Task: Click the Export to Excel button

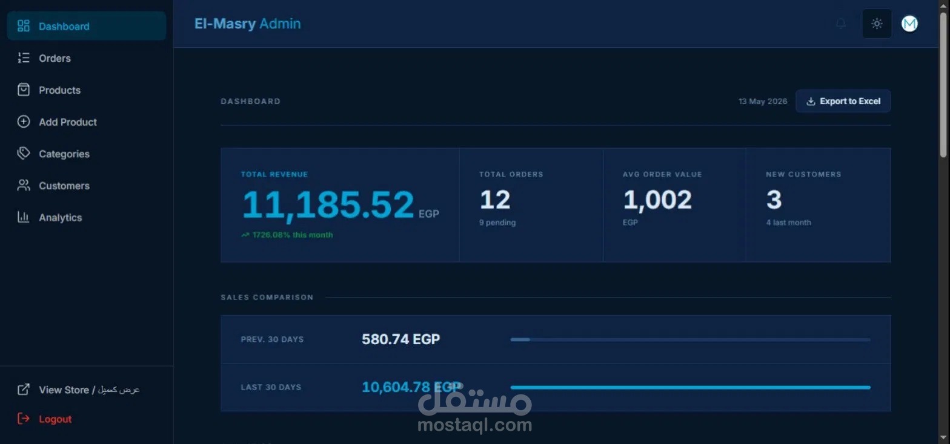Action: point(843,101)
